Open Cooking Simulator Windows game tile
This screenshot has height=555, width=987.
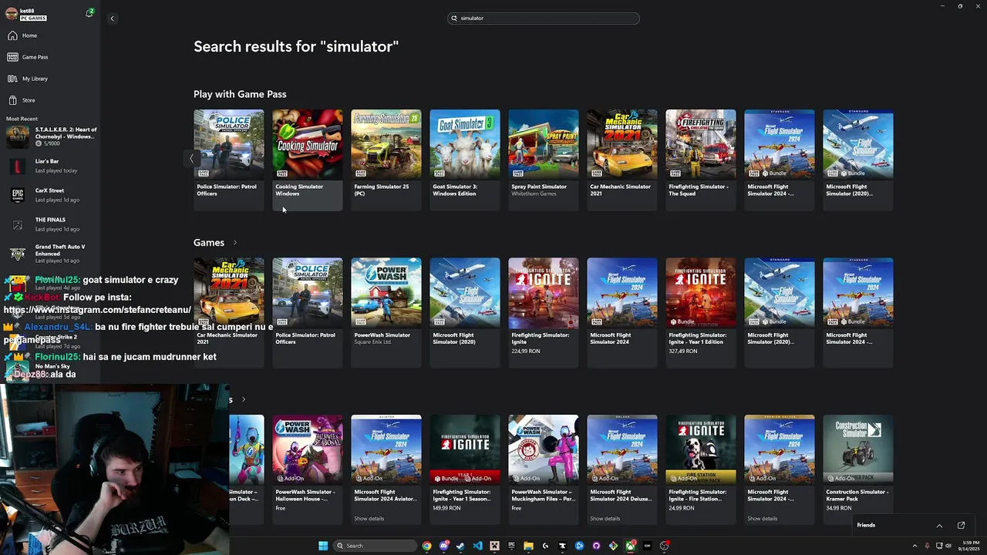pyautogui.click(x=308, y=159)
